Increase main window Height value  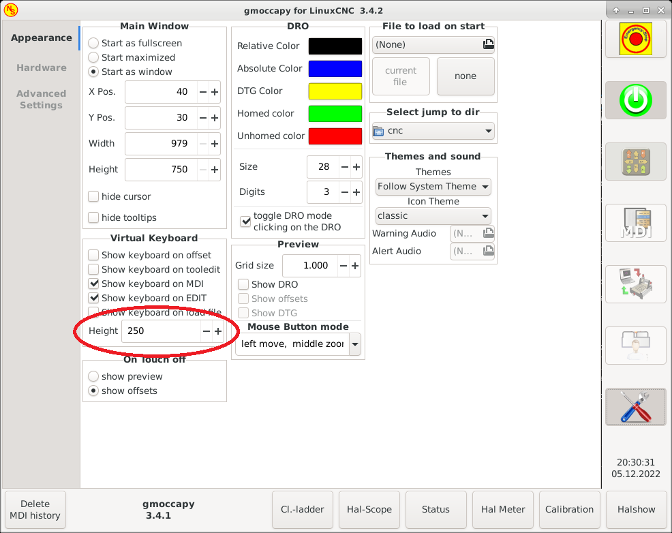click(x=215, y=169)
